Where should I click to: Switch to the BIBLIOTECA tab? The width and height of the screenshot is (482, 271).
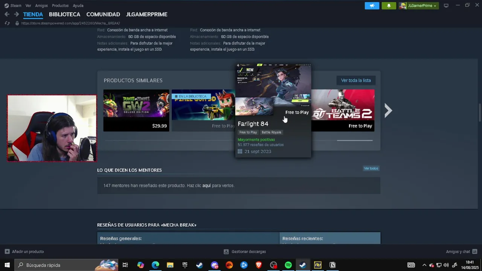[64, 14]
